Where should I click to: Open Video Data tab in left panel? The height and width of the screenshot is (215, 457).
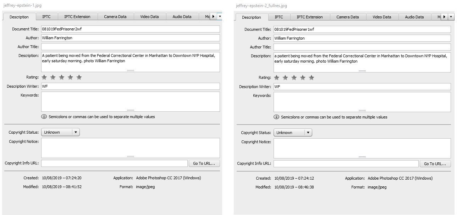pyautogui.click(x=149, y=17)
